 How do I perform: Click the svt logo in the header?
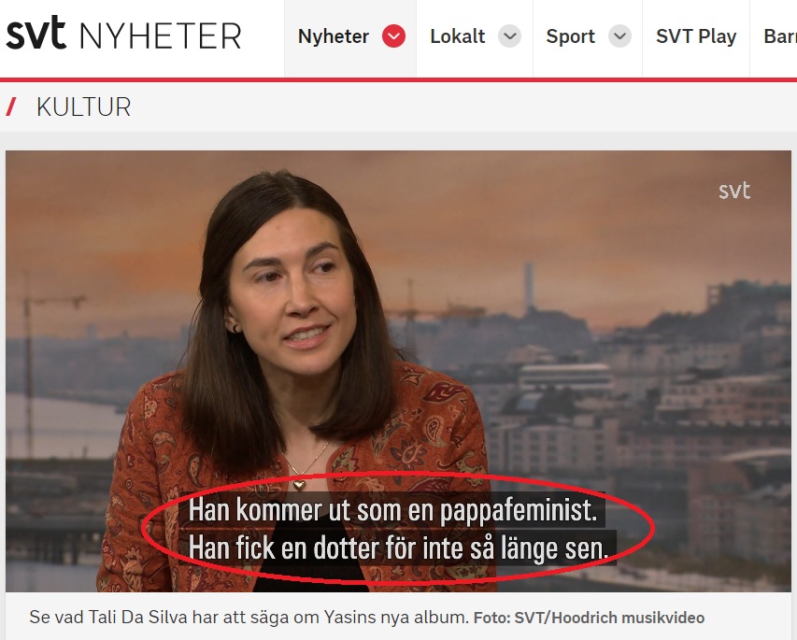pyautogui.click(x=36, y=34)
